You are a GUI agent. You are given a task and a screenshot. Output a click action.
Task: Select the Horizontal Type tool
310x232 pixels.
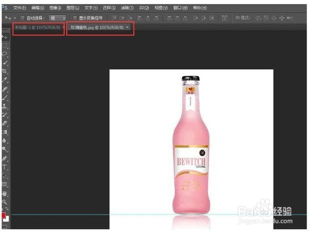click(x=4, y=167)
